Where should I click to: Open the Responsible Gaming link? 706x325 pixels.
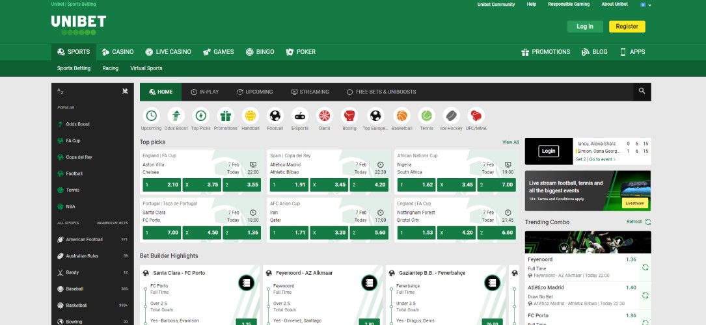coord(569,4)
